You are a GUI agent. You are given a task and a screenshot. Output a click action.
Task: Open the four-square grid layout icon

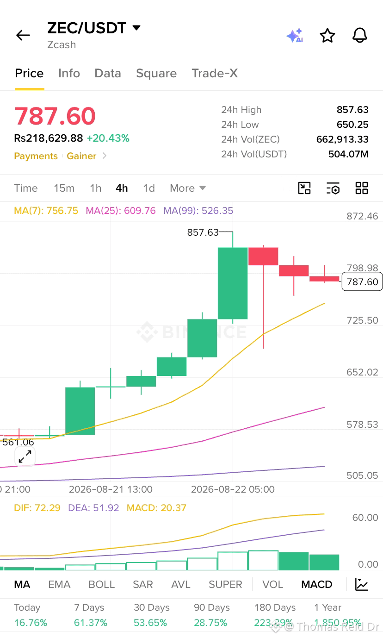(362, 188)
